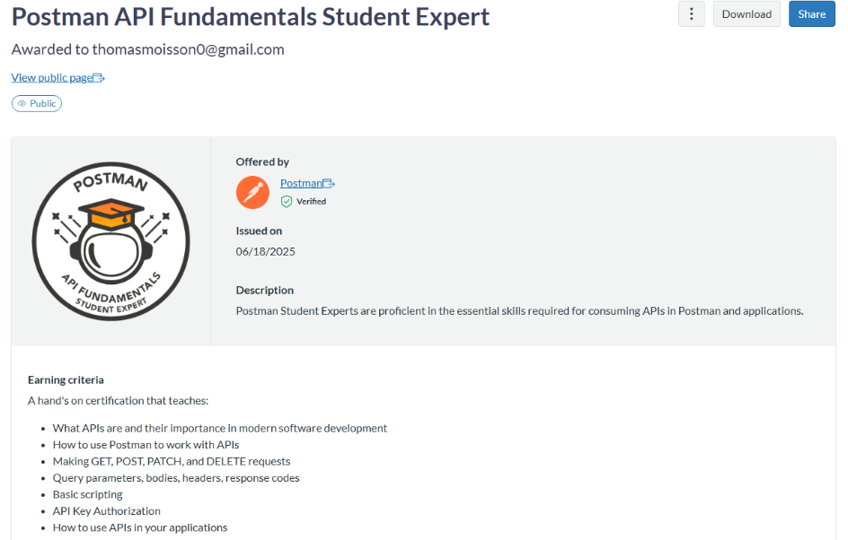Click the green Verified shield icon
The width and height of the screenshot is (848, 540).
pyautogui.click(x=287, y=202)
